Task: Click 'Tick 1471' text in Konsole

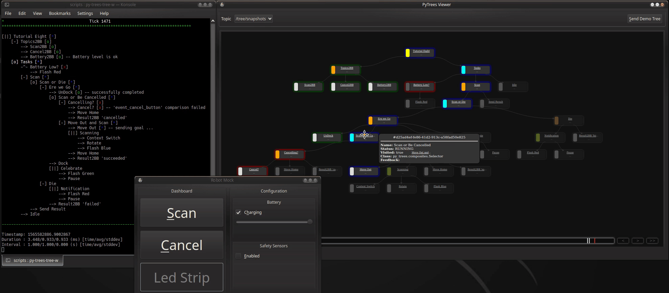Action: tap(100, 21)
